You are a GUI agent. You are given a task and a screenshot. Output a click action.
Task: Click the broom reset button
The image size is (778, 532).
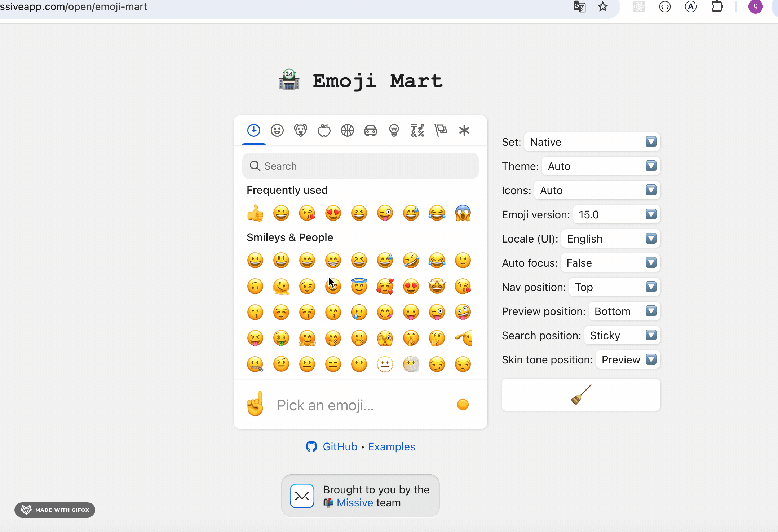[x=581, y=395]
